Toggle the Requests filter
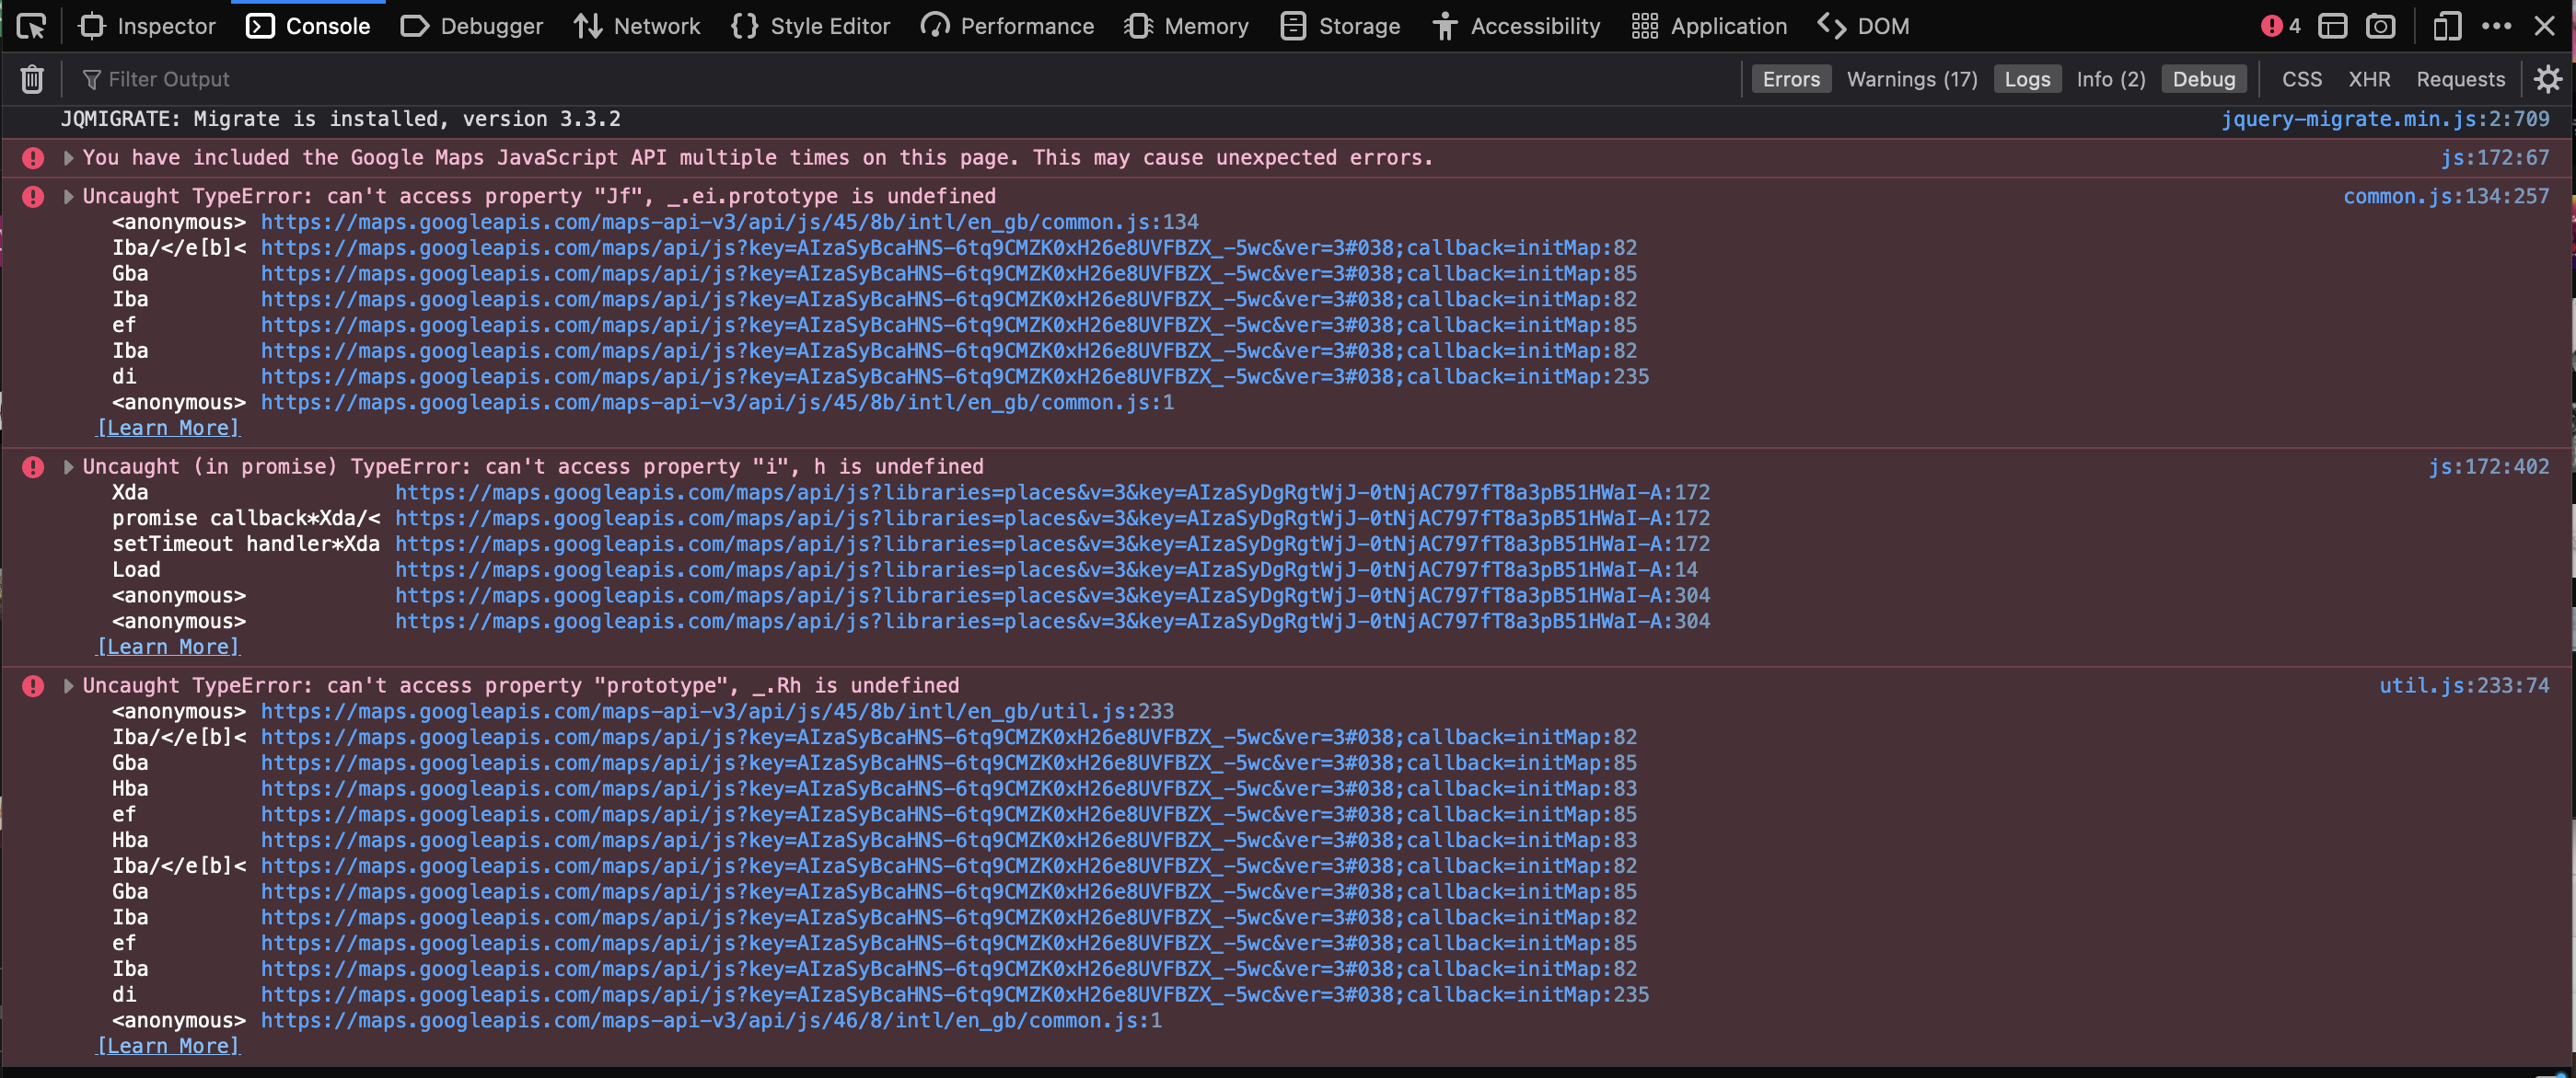 click(x=2461, y=79)
